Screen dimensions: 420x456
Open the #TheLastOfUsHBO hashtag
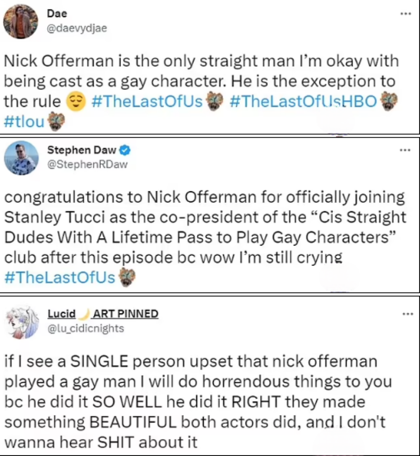(x=303, y=102)
